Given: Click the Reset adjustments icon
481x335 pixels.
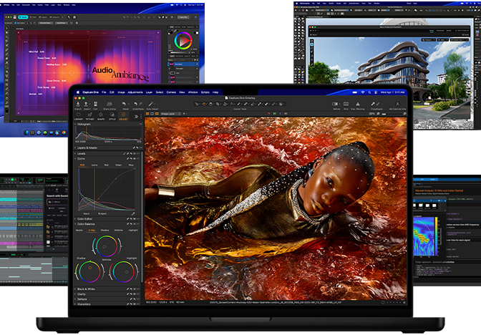Looking at the screenshot, I should [124, 104].
